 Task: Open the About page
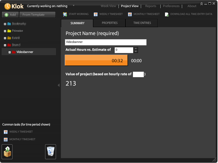[192, 6]
